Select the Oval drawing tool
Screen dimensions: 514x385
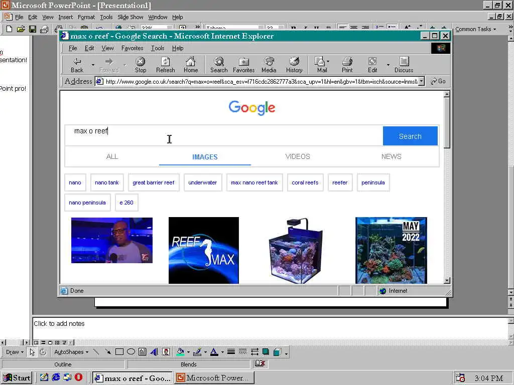pos(131,352)
